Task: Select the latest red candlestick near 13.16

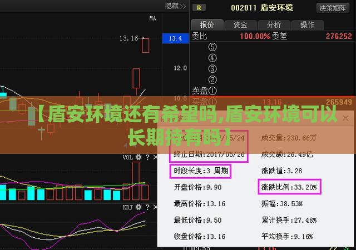Action: point(146,46)
